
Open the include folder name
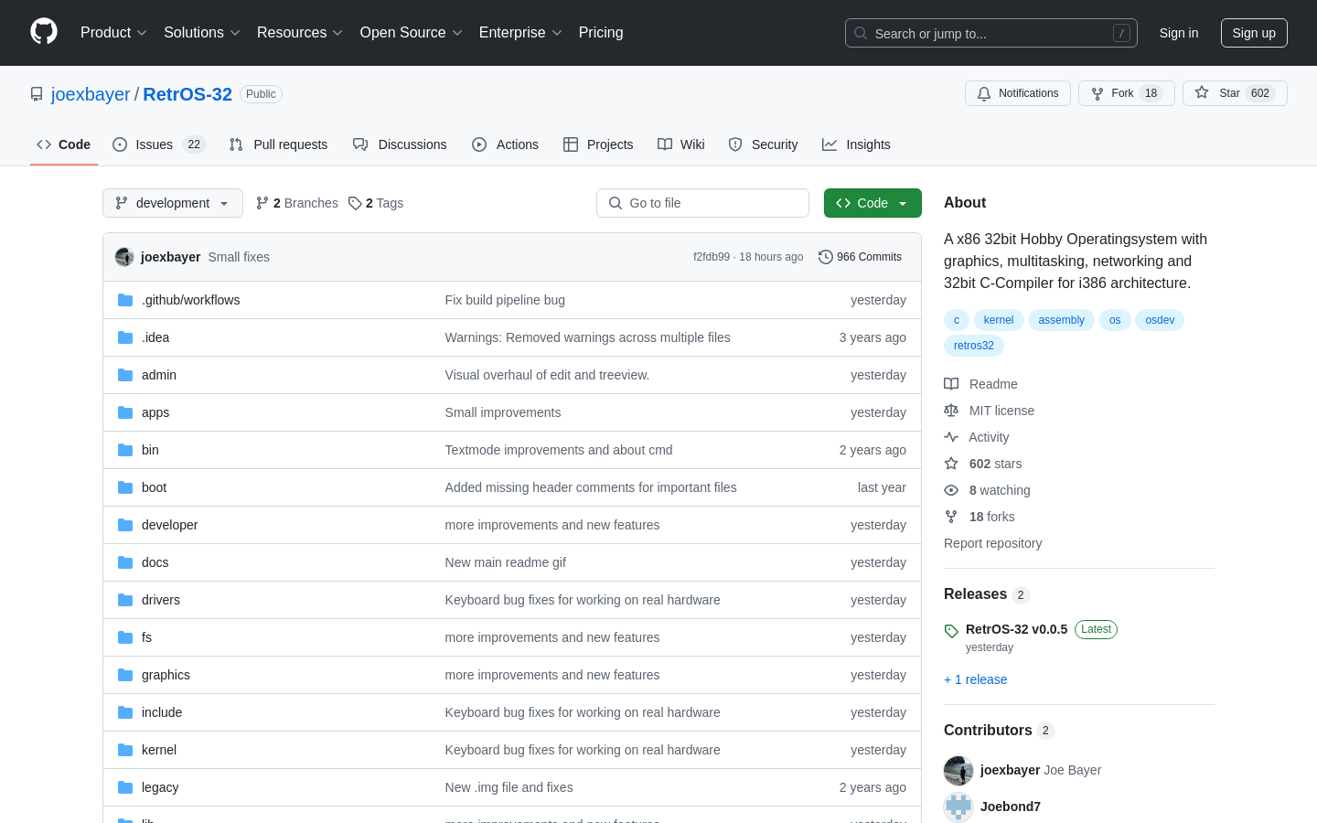[162, 712]
